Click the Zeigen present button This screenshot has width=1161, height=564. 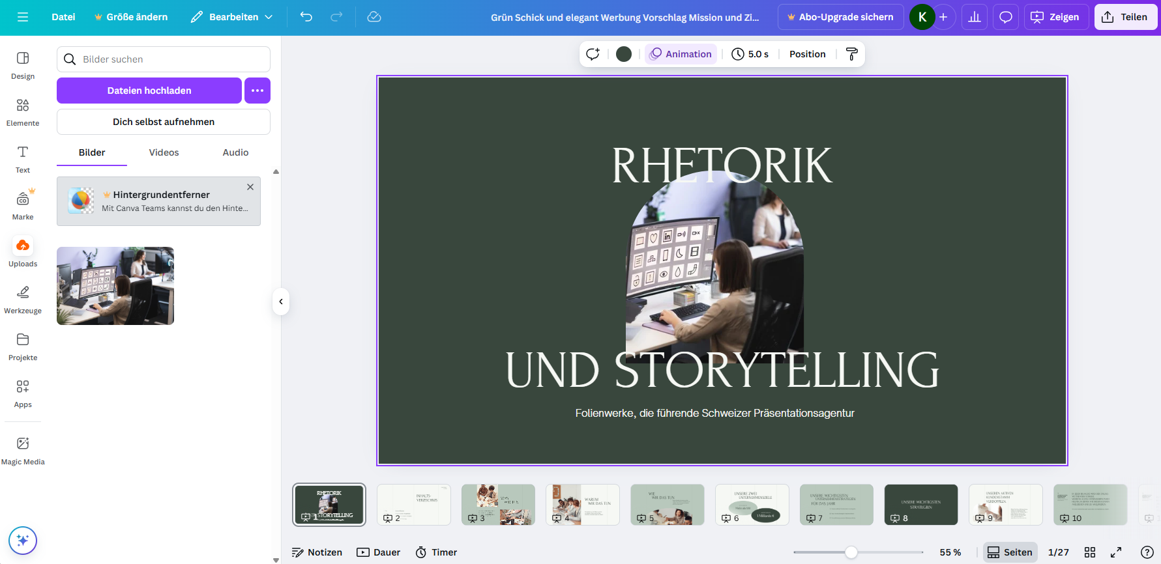click(1055, 17)
